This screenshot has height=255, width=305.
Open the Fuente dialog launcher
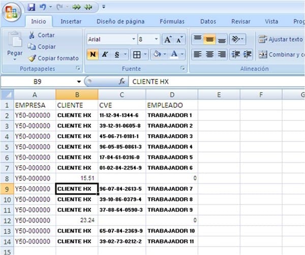[182, 68]
